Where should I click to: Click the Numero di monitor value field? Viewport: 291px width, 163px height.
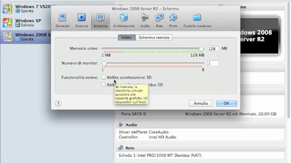[x=213, y=63]
